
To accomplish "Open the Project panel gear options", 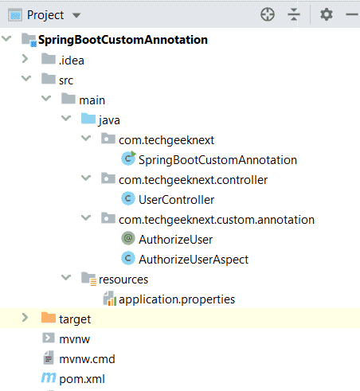I will pos(327,14).
